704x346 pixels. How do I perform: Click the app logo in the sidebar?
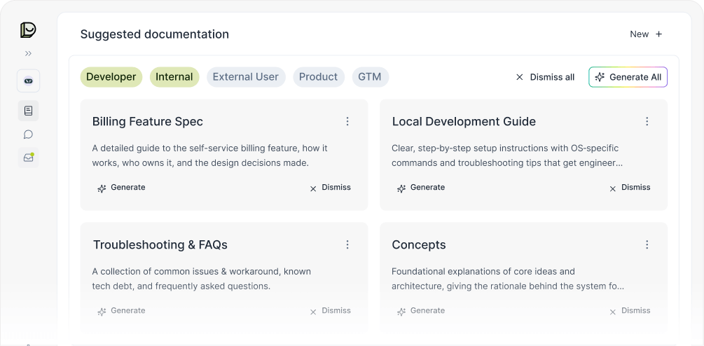(x=28, y=29)
